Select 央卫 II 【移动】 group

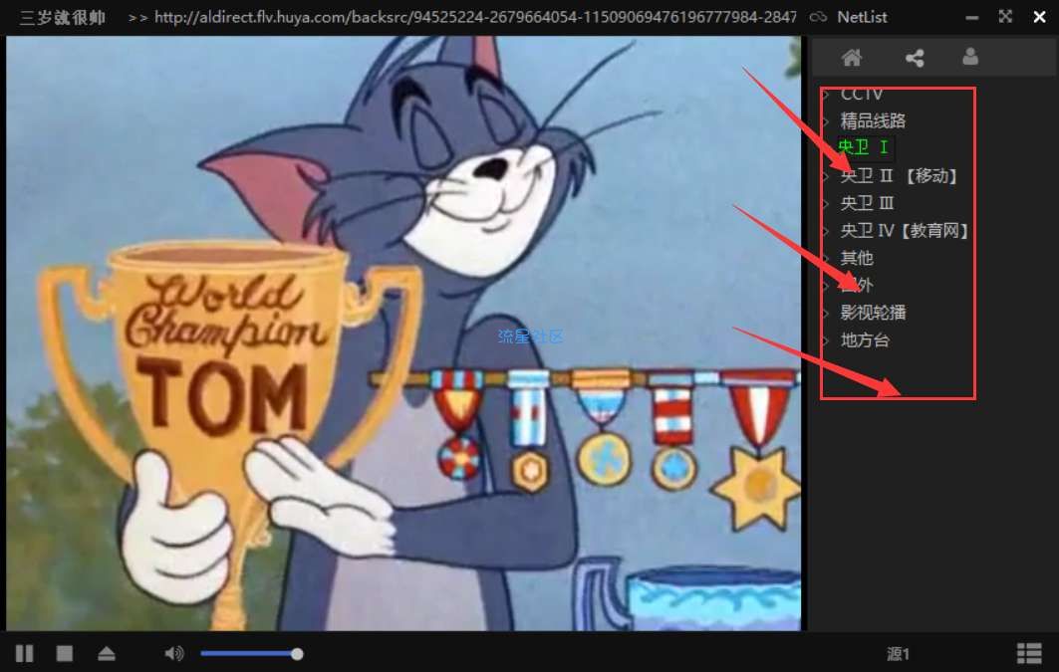[x=899, y=176]
